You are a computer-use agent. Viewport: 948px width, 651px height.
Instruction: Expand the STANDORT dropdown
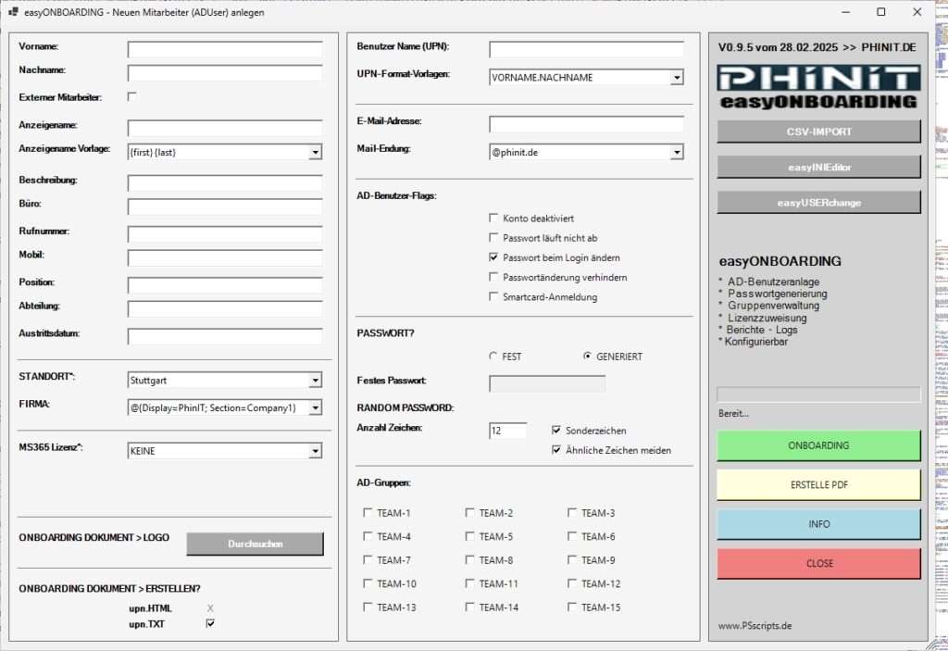tap(318, 380)
